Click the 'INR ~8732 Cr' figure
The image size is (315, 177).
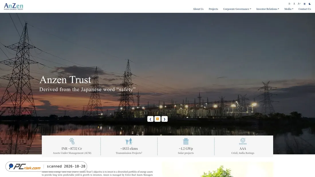(72, 149)
